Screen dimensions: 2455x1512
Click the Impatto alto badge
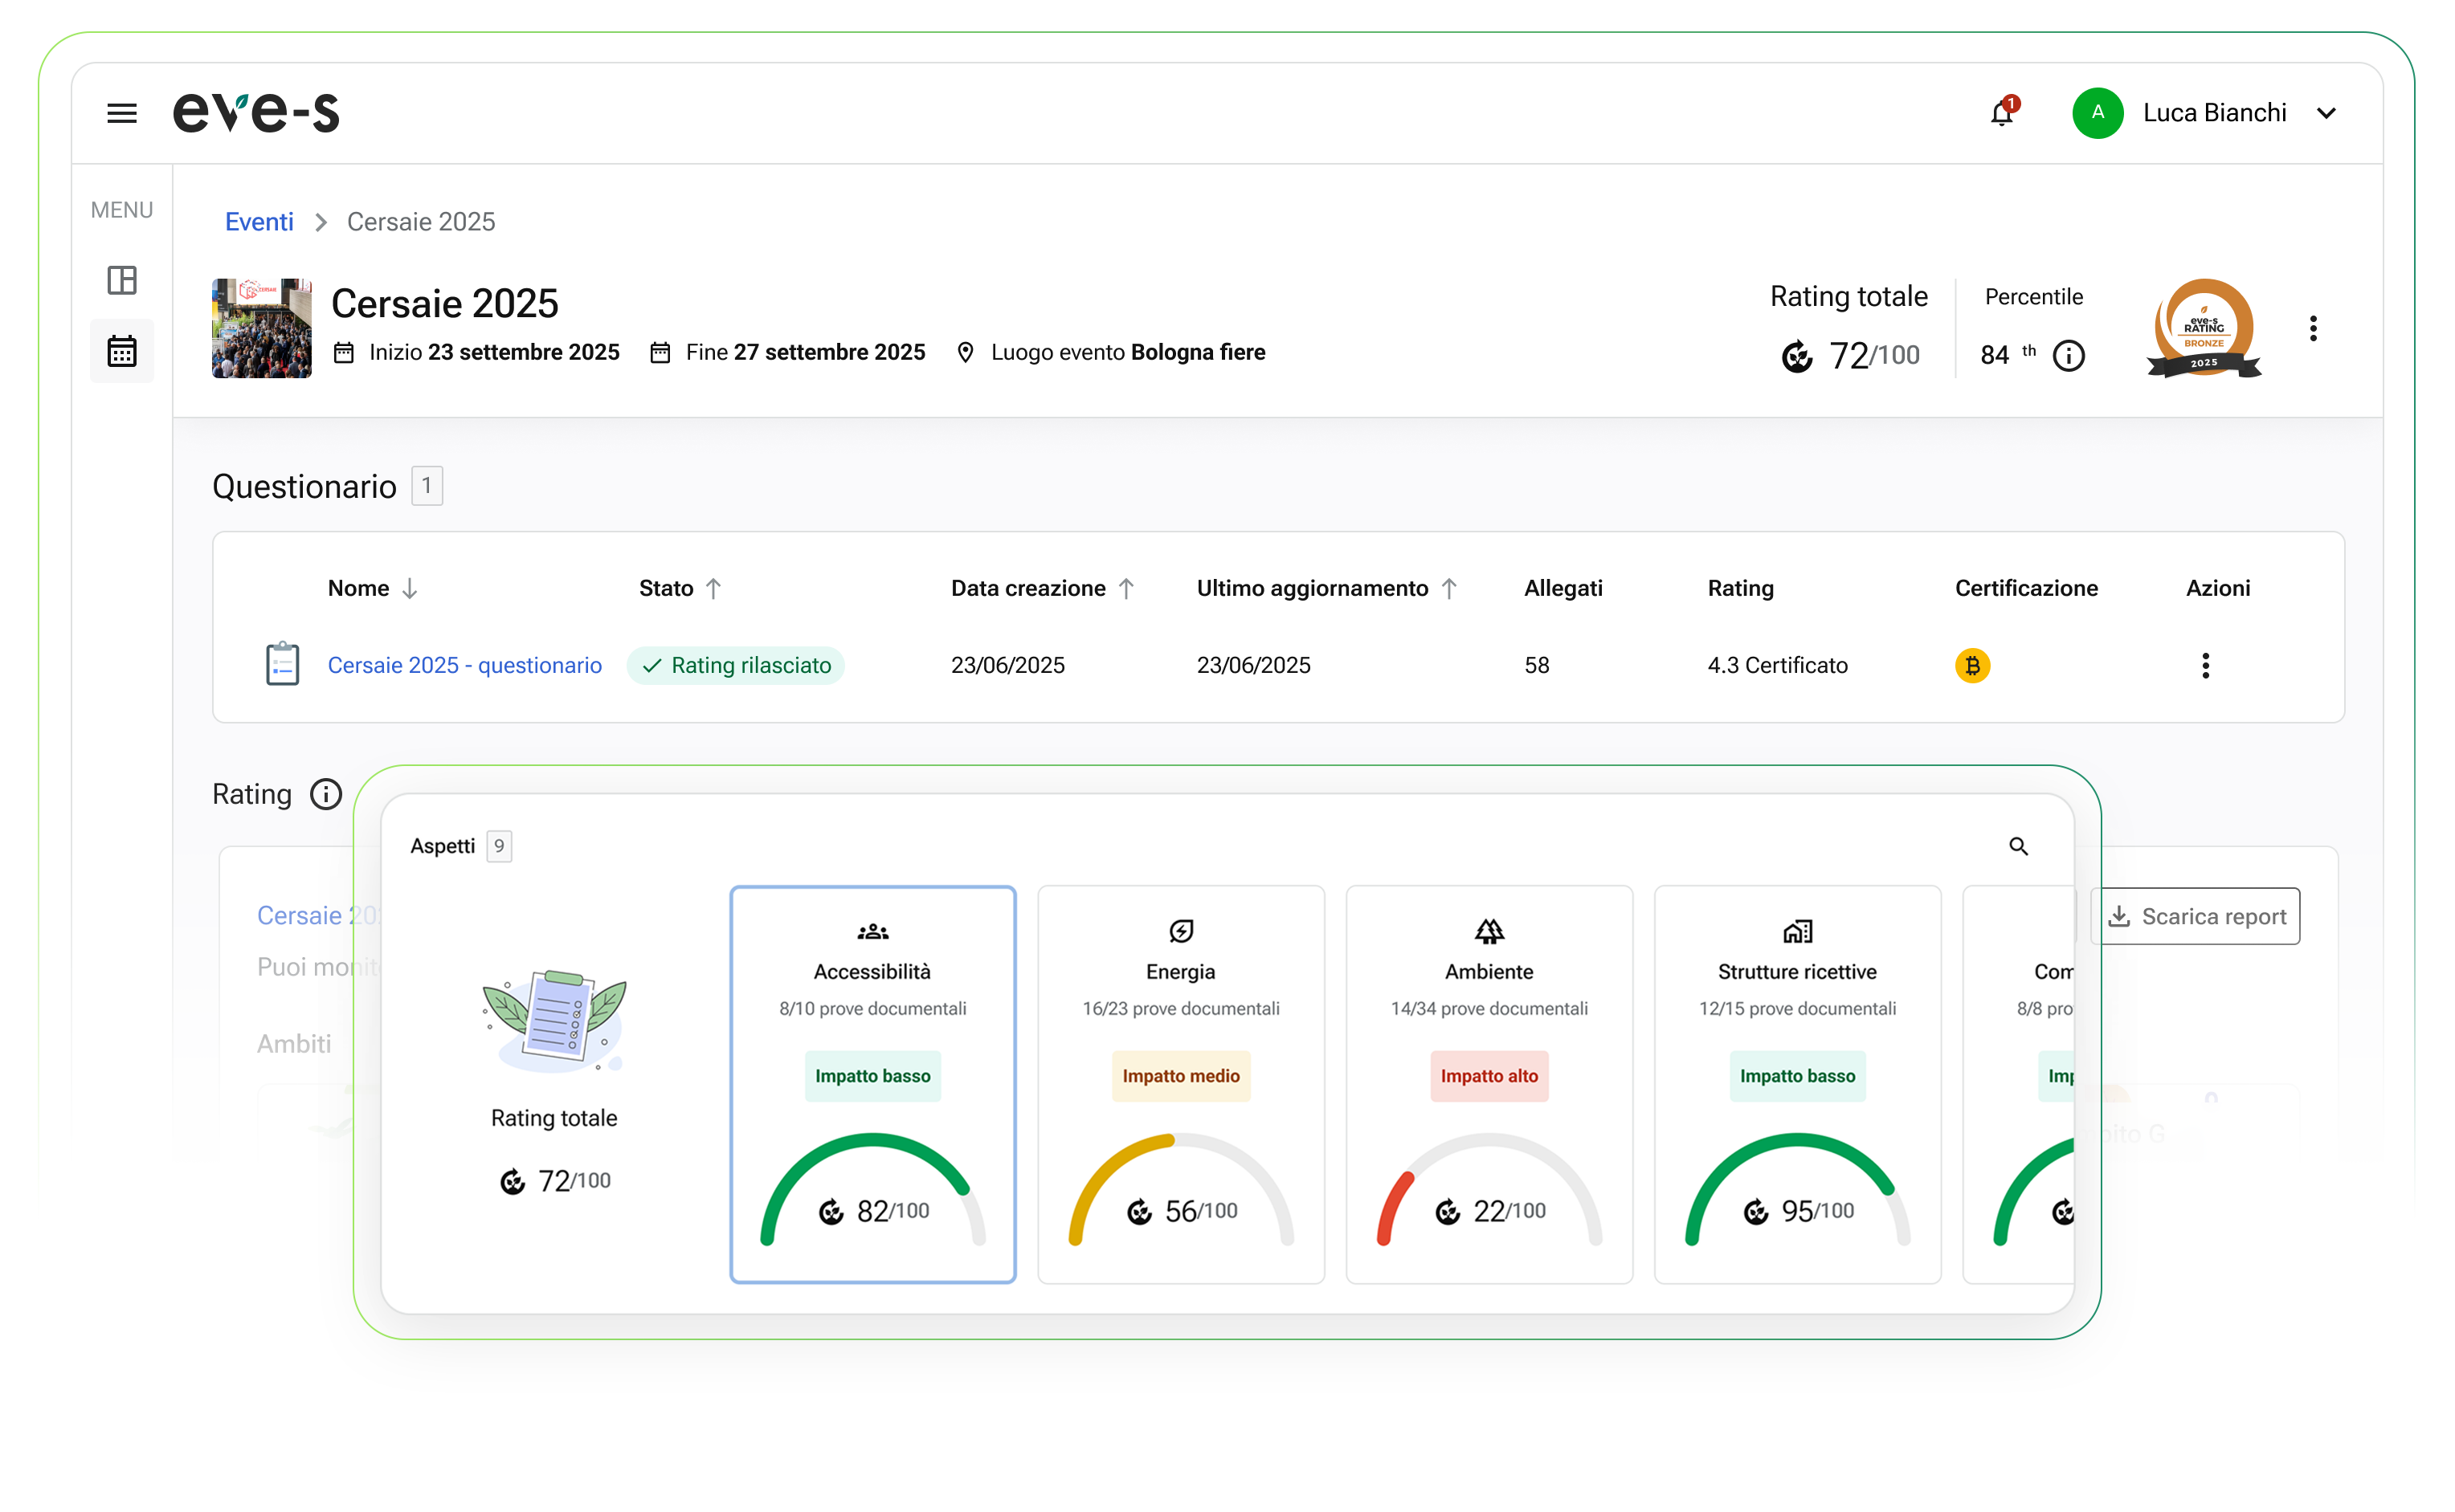click(1489, 1076)
